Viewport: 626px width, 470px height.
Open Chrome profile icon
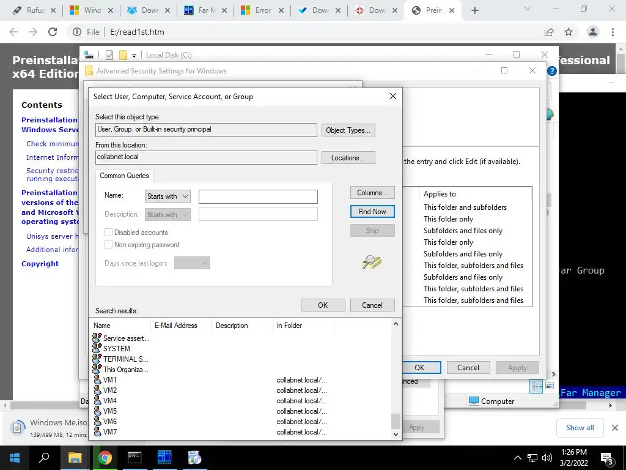(x=593, y=32)
